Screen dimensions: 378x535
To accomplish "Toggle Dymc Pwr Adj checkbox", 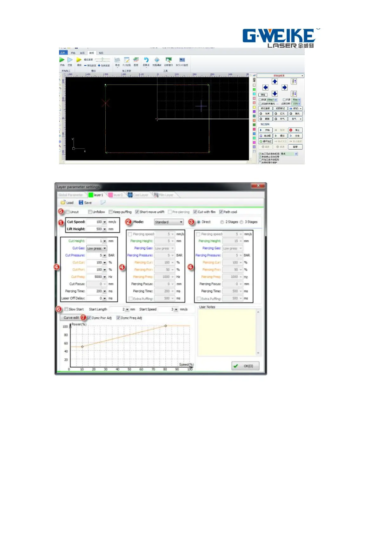I will [x=89, y=318].
